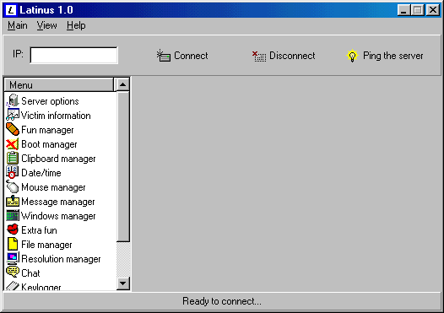Click the Connect button label
Viewport: 444px width, 313px height.
coord(191,56)
